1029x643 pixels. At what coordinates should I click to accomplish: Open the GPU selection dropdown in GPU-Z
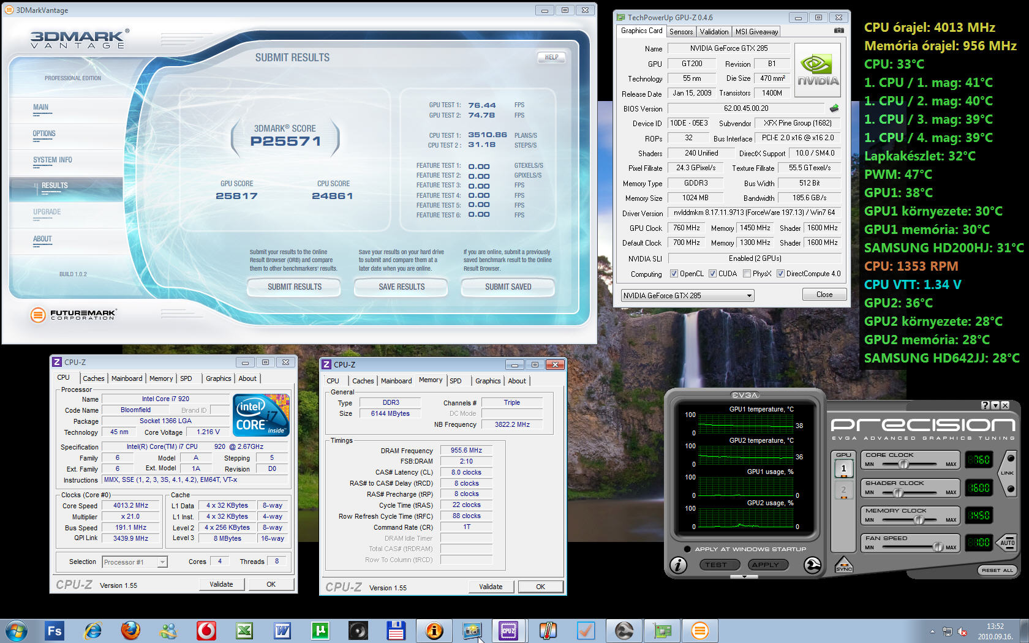tap(687, 296)
